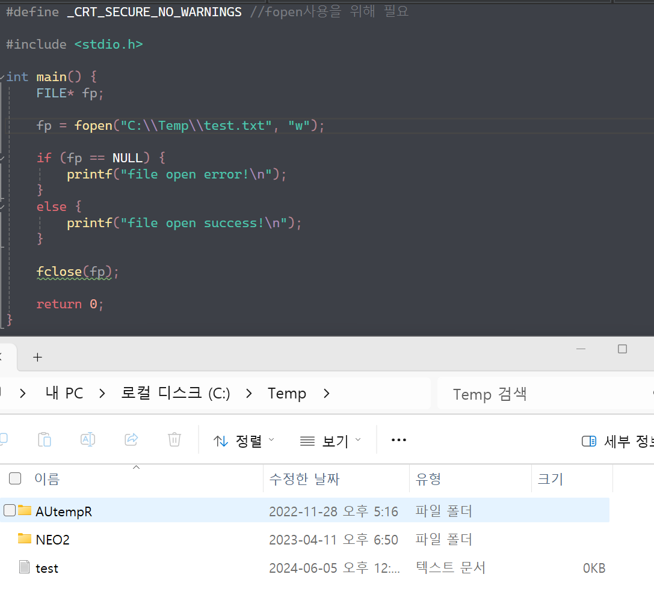The image size is (654, 601).
Task: Collapse the main() function fold marker
Action: click(2, 77)
